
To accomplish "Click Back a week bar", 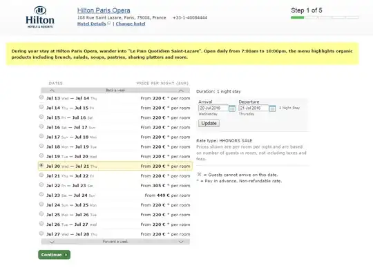I will point(115,90).
